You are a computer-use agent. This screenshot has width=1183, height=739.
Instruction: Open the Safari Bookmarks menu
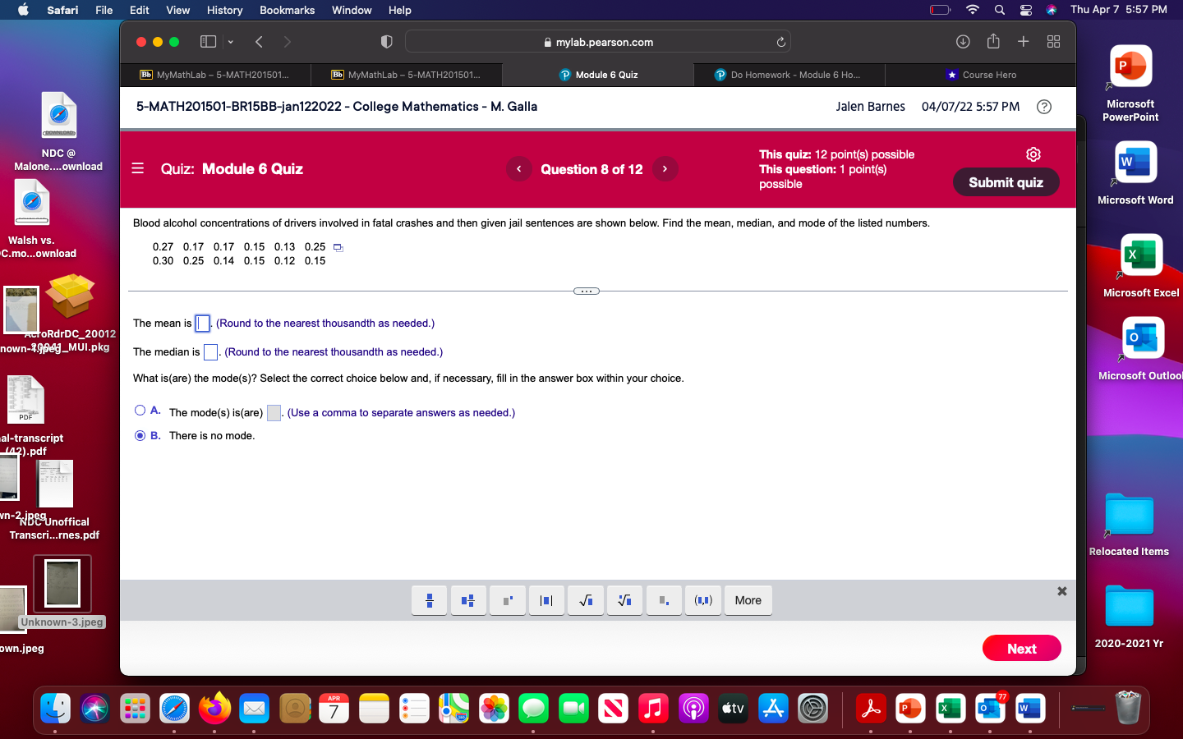point(287,10)
